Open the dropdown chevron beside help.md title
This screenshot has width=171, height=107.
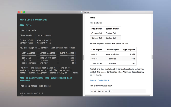tap(90, 12)
